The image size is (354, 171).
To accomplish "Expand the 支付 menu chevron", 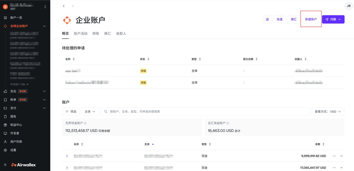I will pyautogui.click(x=45, y=108).
